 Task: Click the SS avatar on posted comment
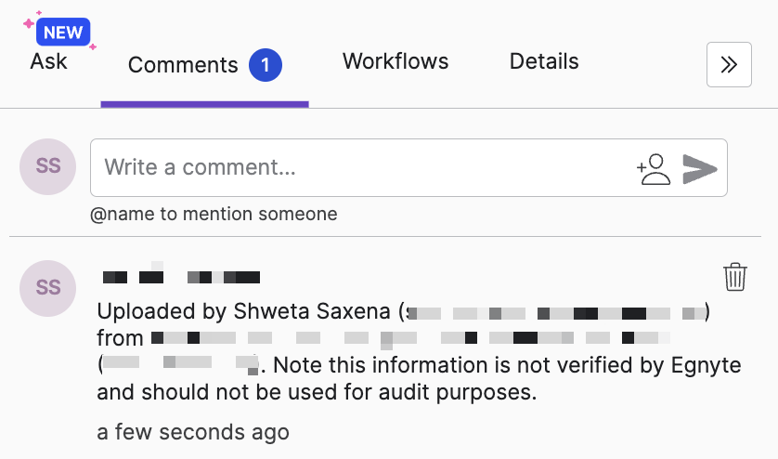point(47,288)
